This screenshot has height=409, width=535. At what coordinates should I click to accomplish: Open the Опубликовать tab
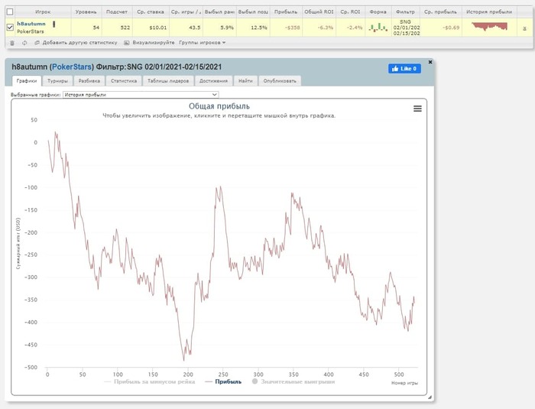tap(280, 81)
